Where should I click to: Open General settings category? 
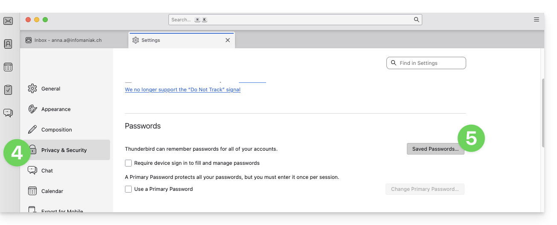point(51,89)
